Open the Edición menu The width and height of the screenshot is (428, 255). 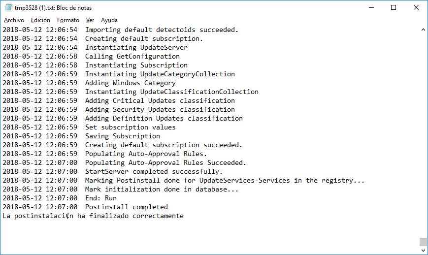click(40, 20)
